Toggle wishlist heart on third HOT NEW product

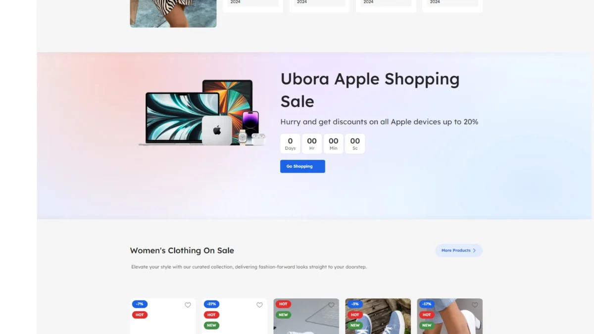click(x=331, y=305)
